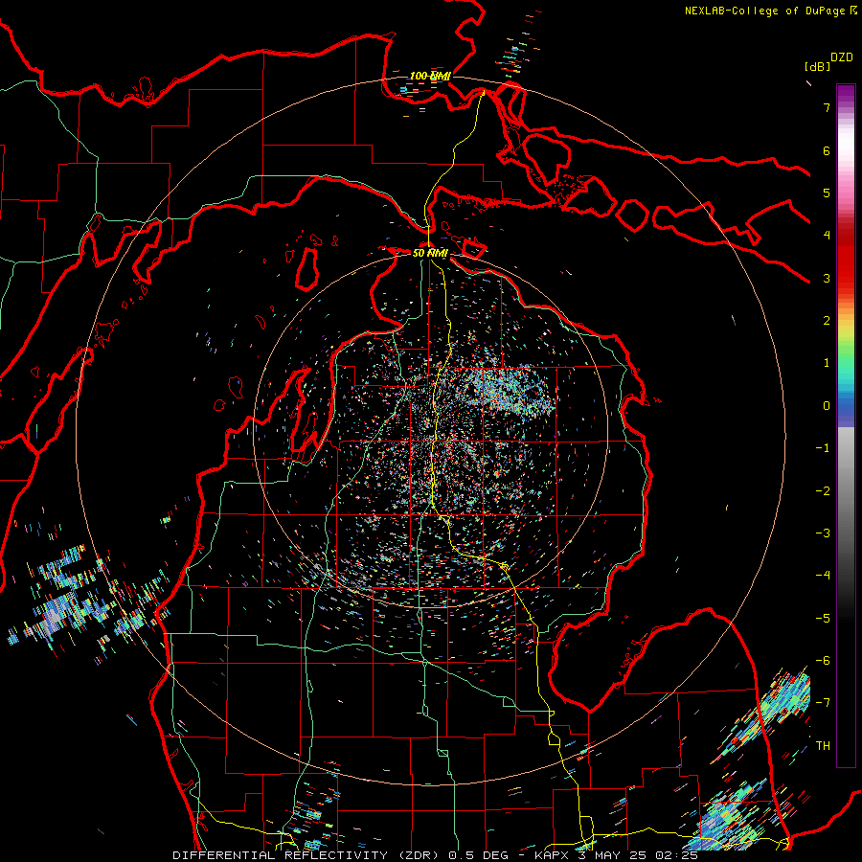Click the TH threshold label on scale
The image size is (862, 862).
coord(823,746)
